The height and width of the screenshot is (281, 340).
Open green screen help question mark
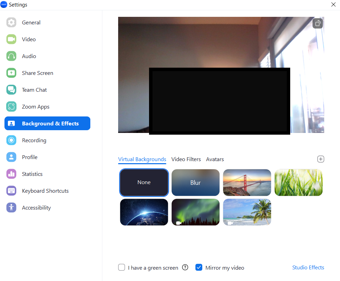185,268
